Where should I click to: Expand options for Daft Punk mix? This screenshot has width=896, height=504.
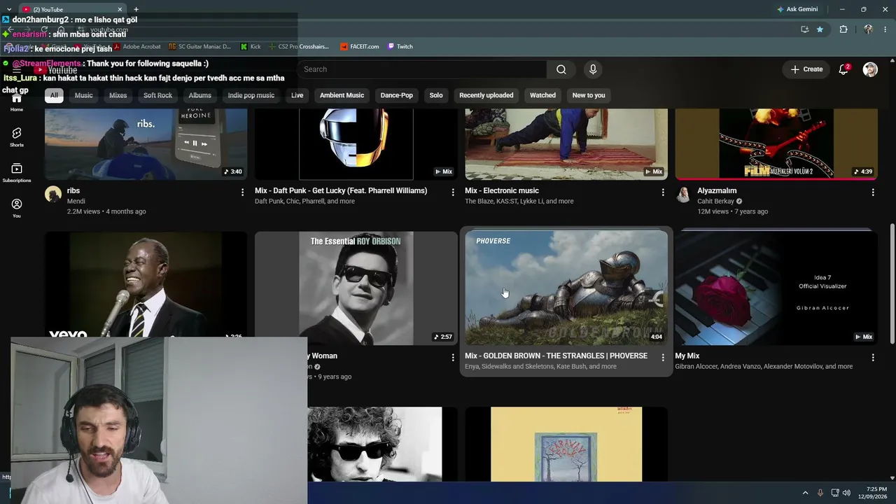[x=453, y=192]
